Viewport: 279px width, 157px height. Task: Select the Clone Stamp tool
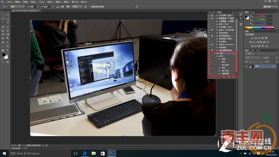pos(3,31)
